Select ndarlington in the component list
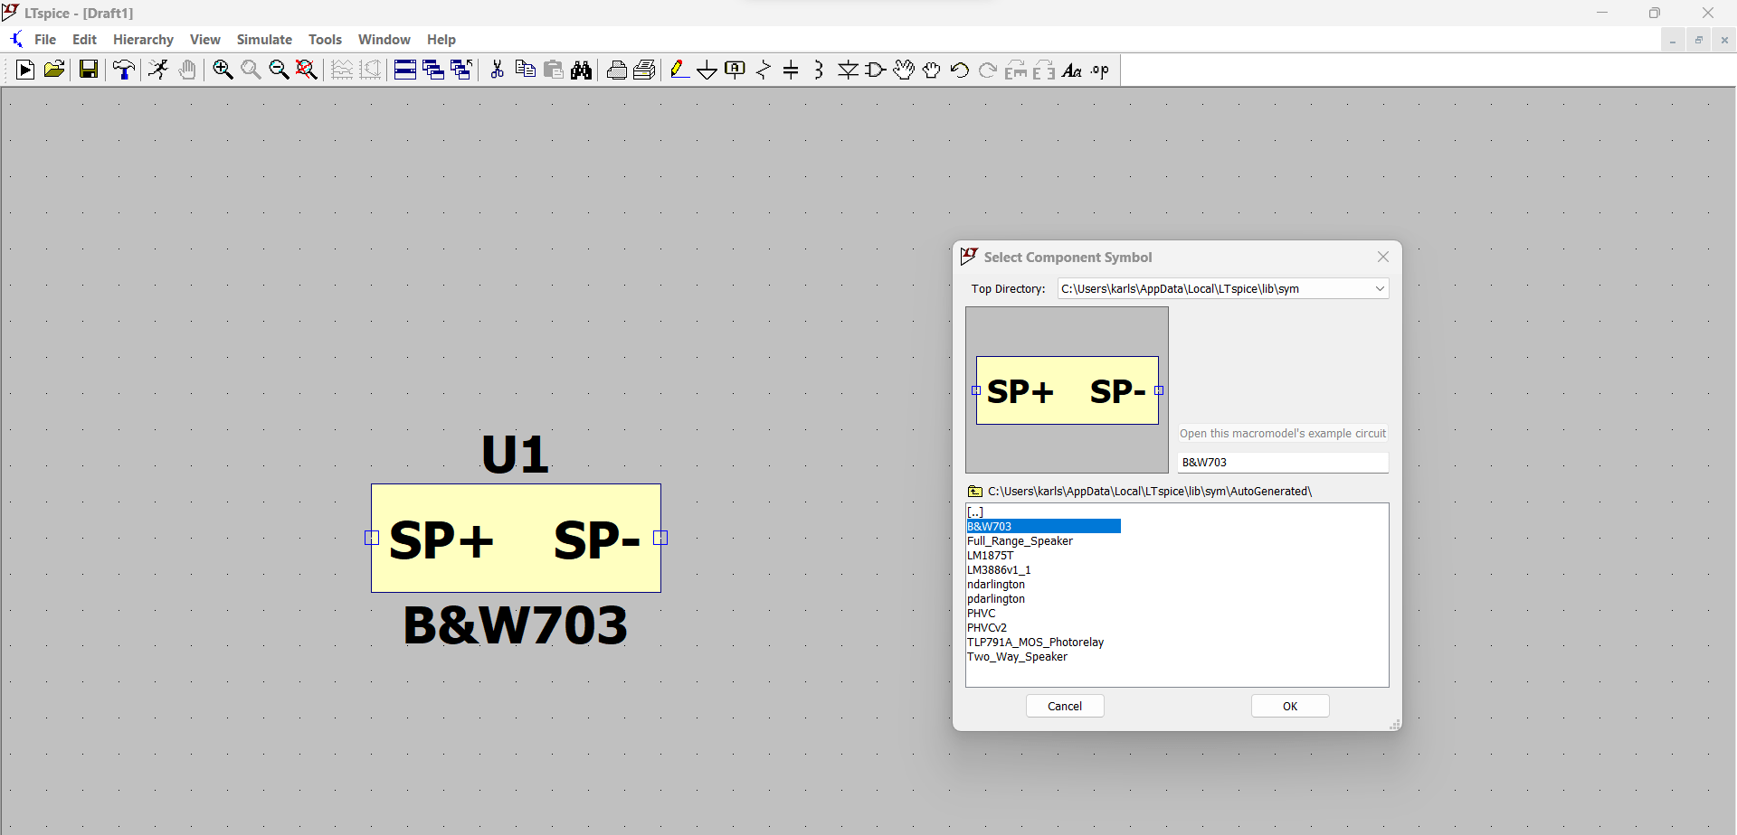 tap(996, 585)
